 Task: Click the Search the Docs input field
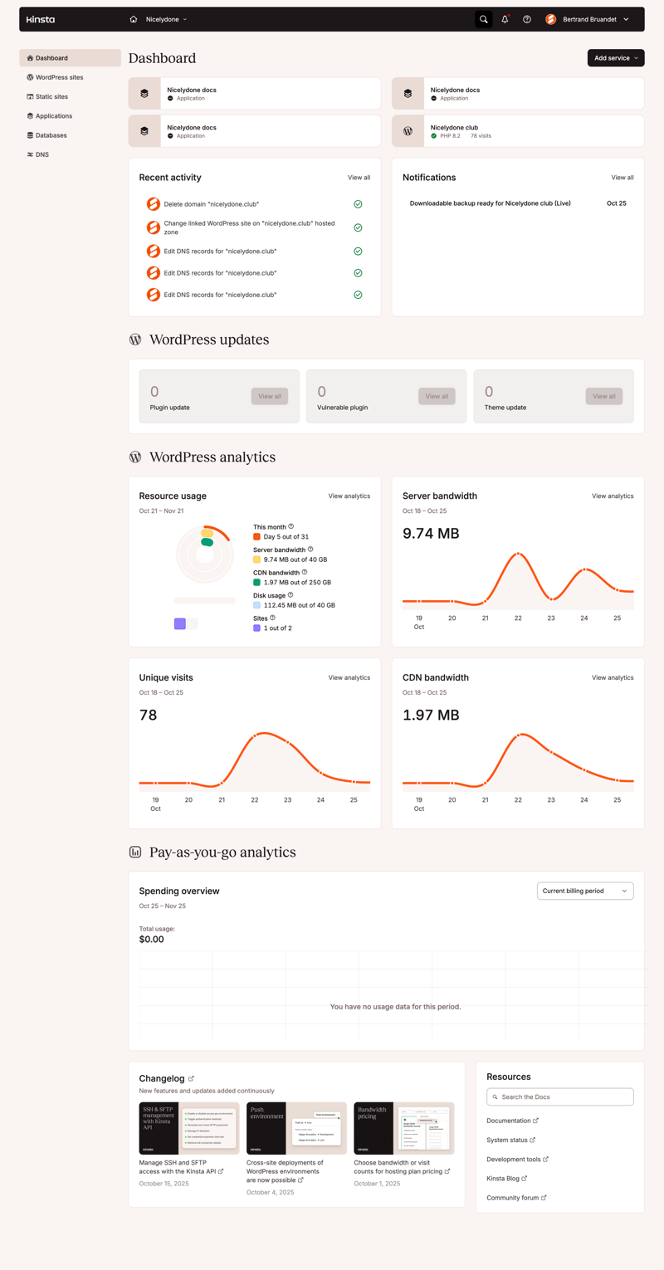pyautogui.click(x=559, y=1096)
